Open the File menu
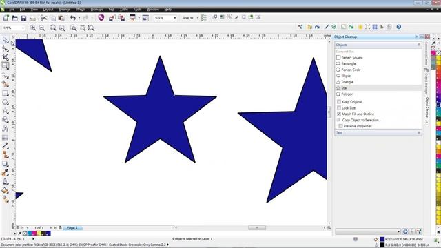Viewport: 441px width, 248px height. (x=12, y=10)
